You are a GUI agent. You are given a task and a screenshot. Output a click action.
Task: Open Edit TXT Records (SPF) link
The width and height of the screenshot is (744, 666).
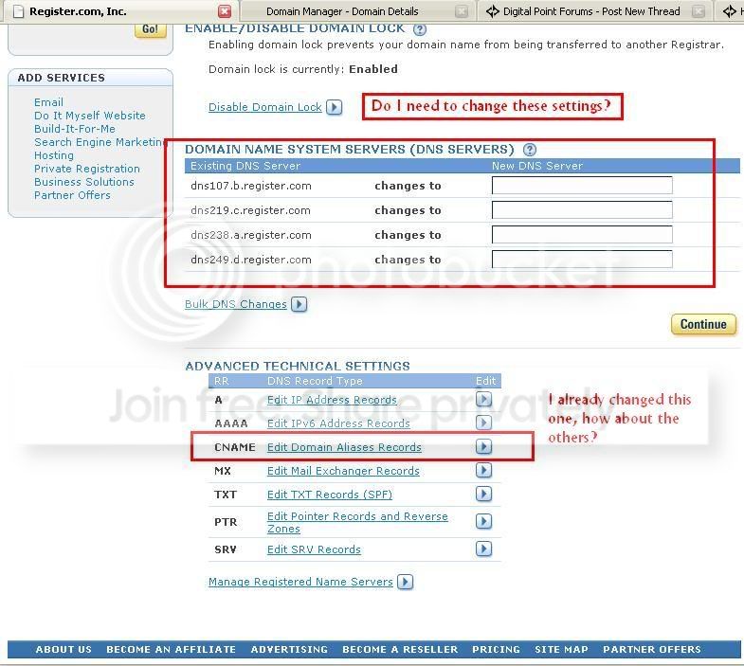pyautogui.click(x=330, y=495)
